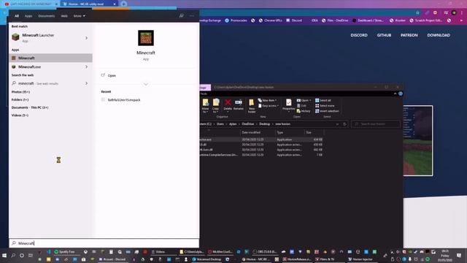Show Folders search results category

(x=20, y=99)
